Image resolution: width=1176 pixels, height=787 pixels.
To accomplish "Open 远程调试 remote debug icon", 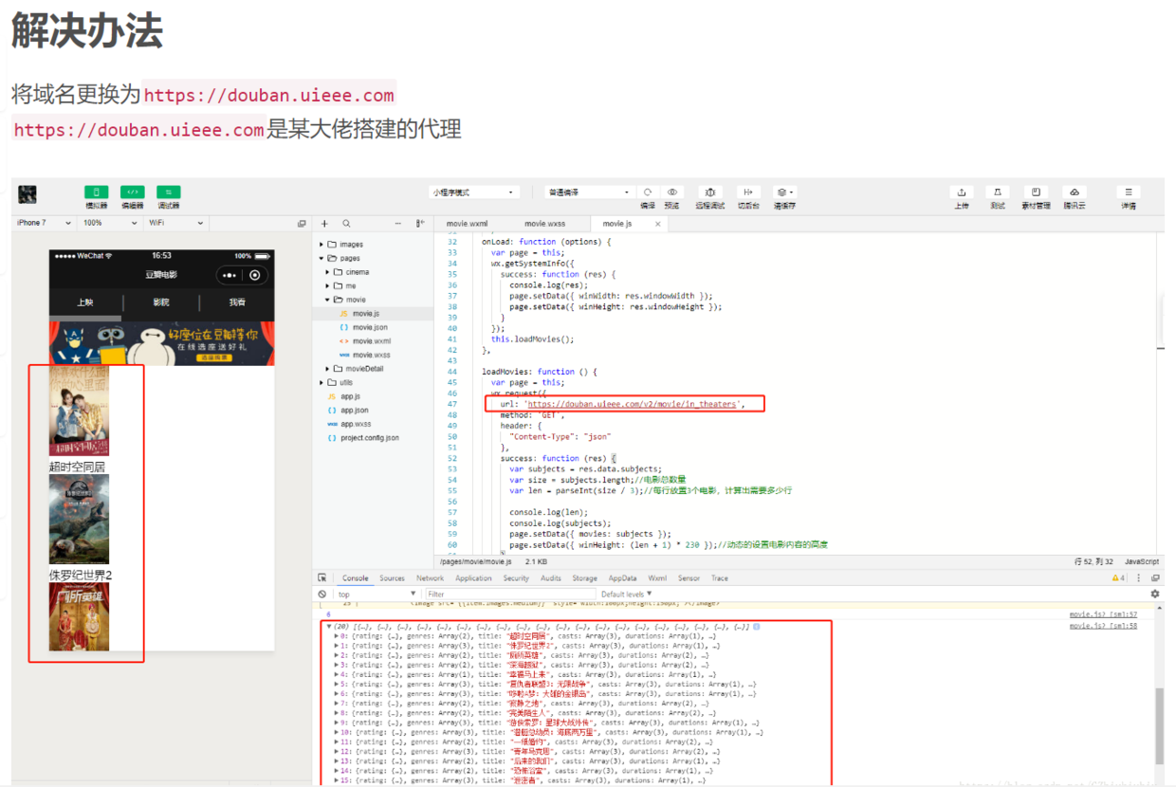I will point(710,192).
